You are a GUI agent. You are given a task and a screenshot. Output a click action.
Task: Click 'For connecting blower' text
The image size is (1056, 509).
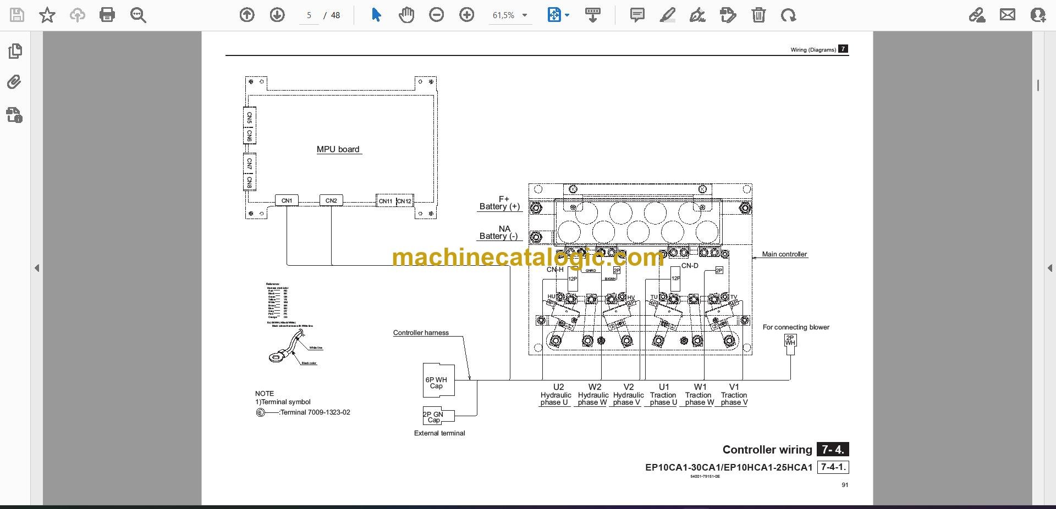tap(796, 327)
